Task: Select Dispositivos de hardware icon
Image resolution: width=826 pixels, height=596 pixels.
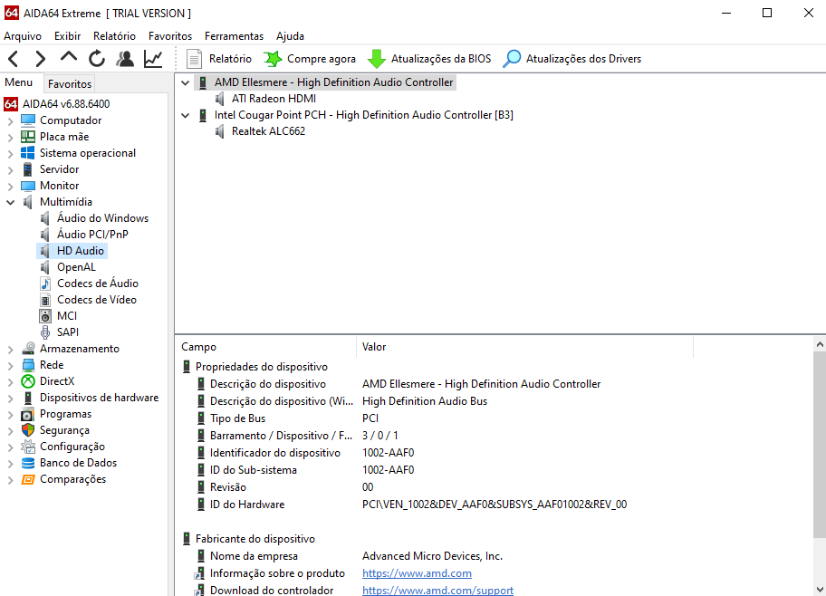Action: (28, 398)
